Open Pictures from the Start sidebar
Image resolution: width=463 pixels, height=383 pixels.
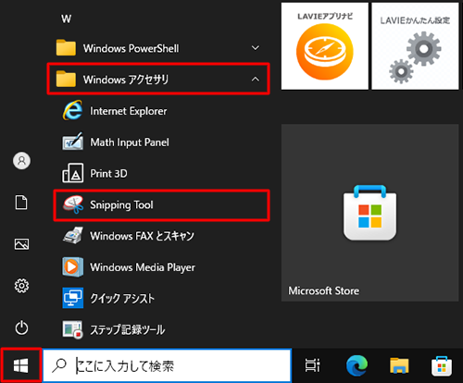(21, 244)
